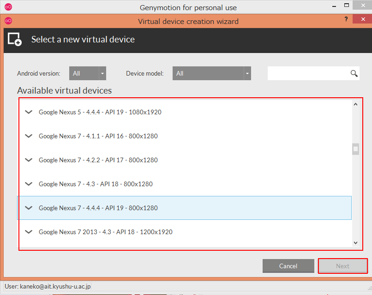Open the wizard help question mark
The width and height of the screenshot is (372, 295).
point(346,19)
